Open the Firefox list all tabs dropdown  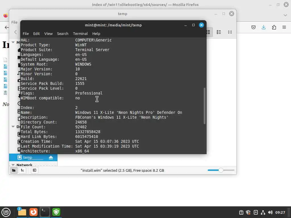coord(285,15)
